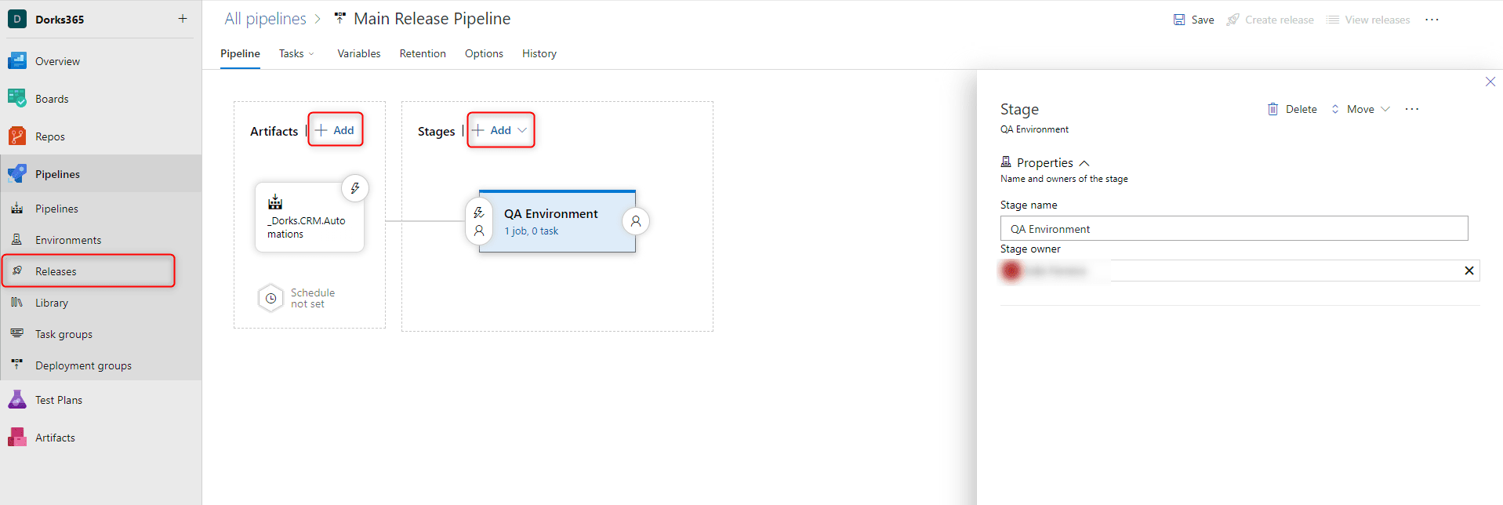Save the release pipeline
Image resolution: width=1503 pixels, height=505 pixels.
(1193, 20)
